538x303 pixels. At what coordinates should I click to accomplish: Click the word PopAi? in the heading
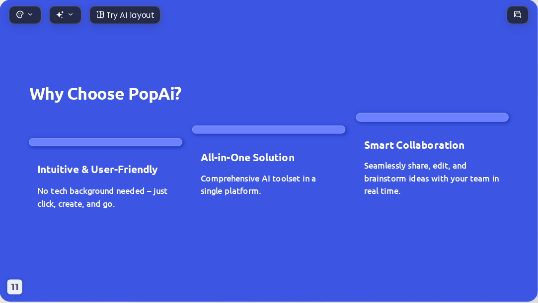coord(155,94)
